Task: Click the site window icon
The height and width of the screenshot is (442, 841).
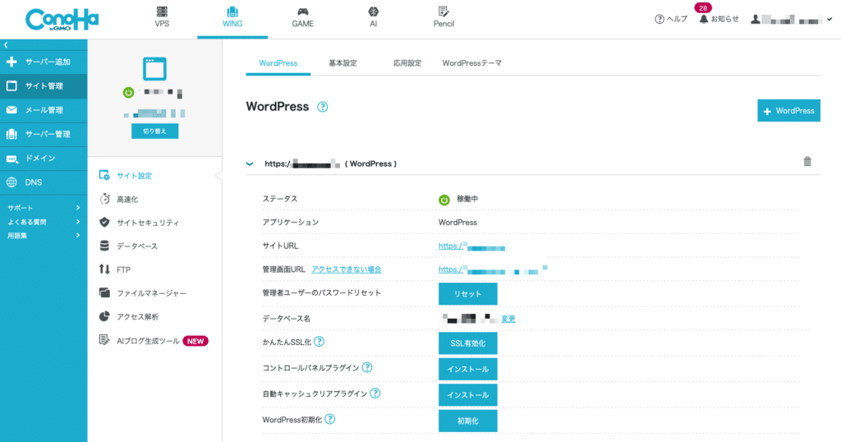Action: (154, 69)
